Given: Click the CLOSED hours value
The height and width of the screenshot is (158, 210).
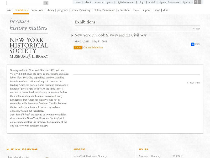Looking at the screenshot, I should [178, 156].
